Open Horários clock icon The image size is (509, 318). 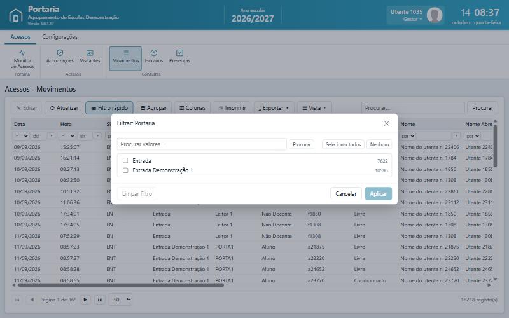(x=154, y=53)
